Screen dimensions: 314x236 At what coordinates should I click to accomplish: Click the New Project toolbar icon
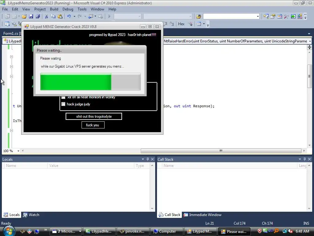tap(7, 16)
